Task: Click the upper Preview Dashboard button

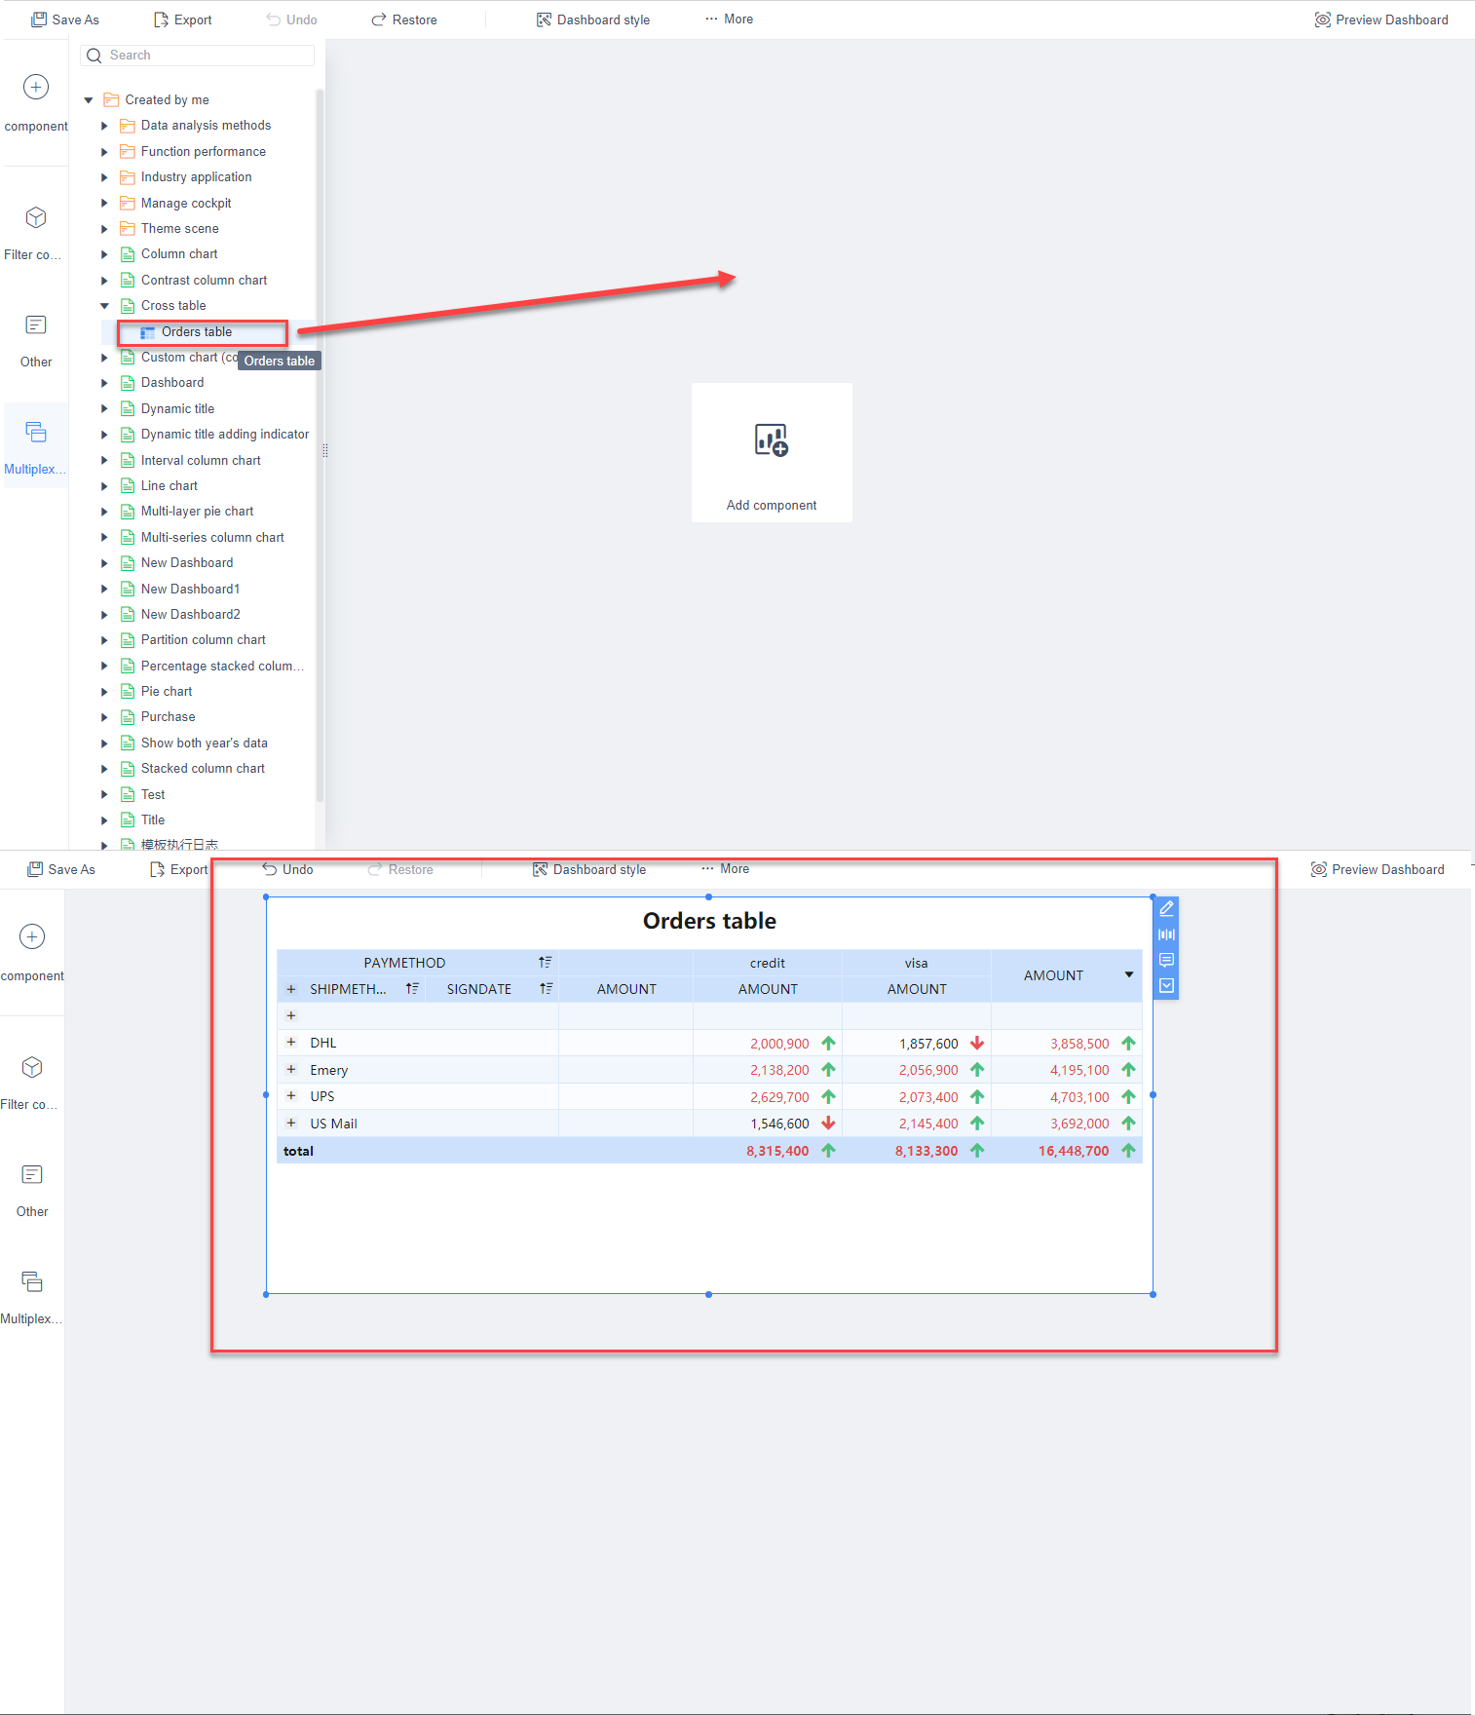Action: [1380, 19]
